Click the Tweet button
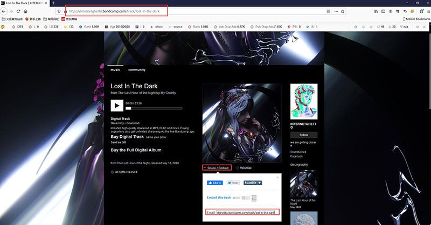This screenshot has width=431, height=225. tap(233, 182)
